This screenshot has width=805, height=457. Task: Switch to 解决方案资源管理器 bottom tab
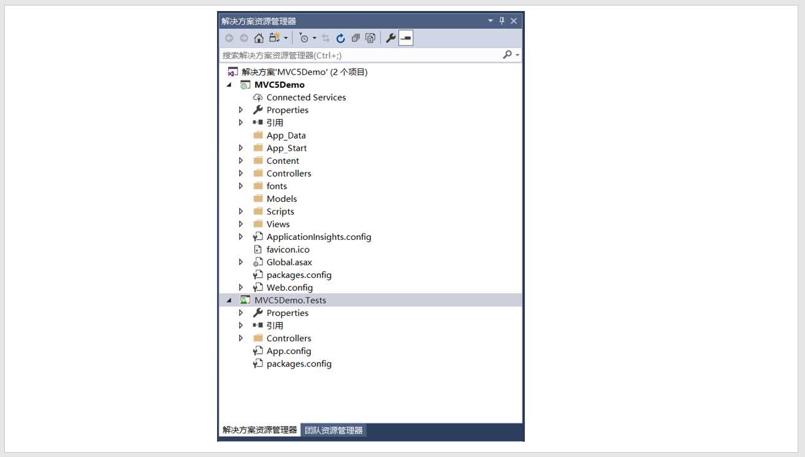[260, 430]
